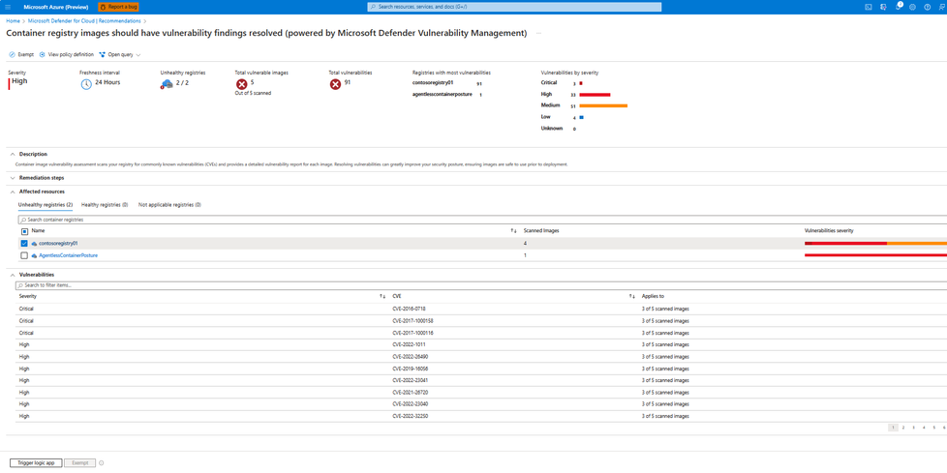
Task: Switch to Unhealthy registries (2) tab
Action: tap(46, 205)
